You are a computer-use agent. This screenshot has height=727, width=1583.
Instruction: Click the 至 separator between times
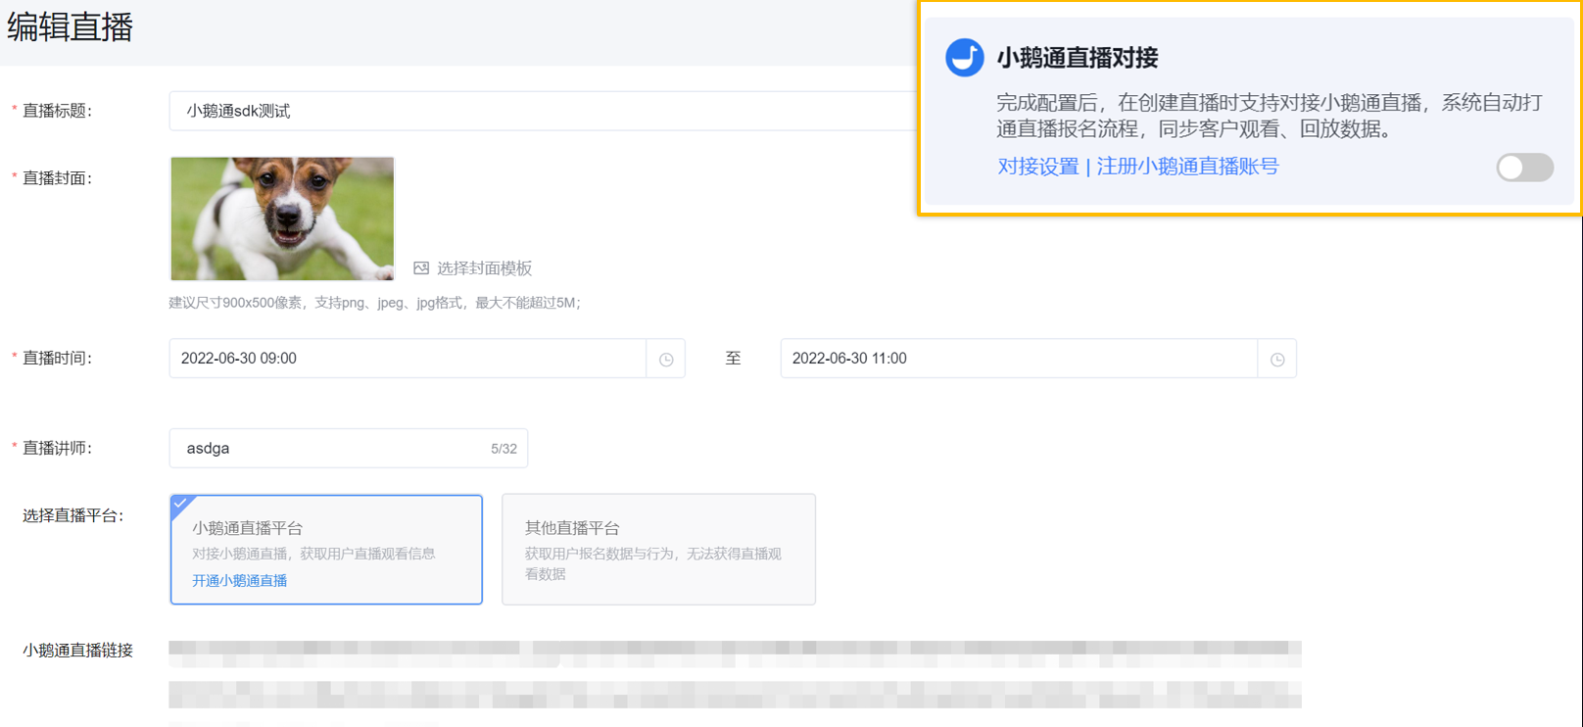click(733, 359)
